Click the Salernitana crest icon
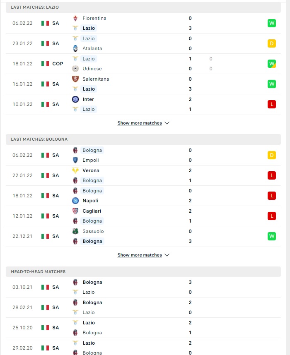Image resolution: width=290 pixels, height=355 pixels. point(75,79)
